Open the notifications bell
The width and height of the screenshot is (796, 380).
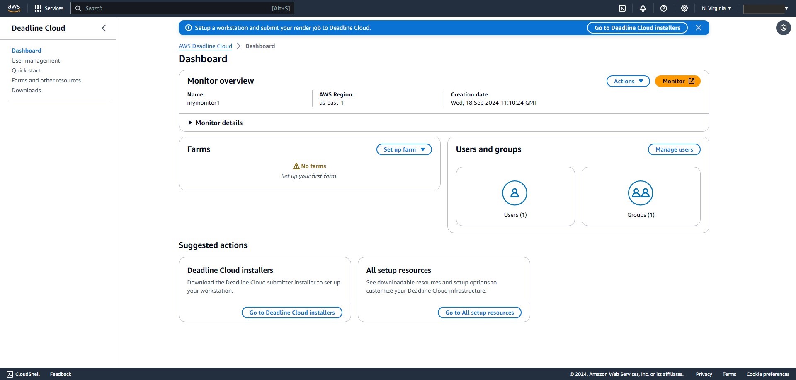point(643,8)
